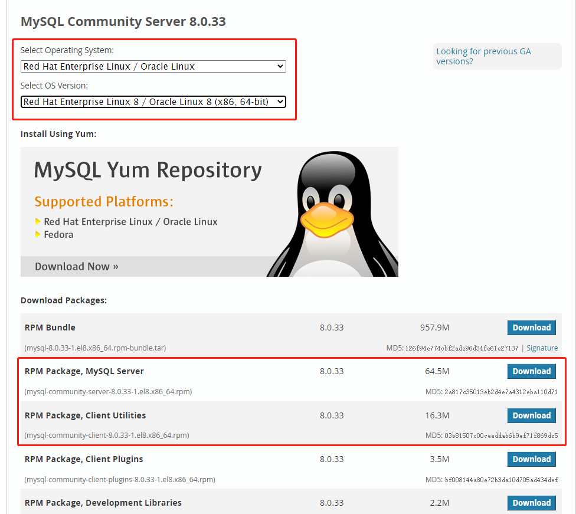Click the Supported Platforms heading in banner
Viewport: 576px width, 514px height.
104,202
